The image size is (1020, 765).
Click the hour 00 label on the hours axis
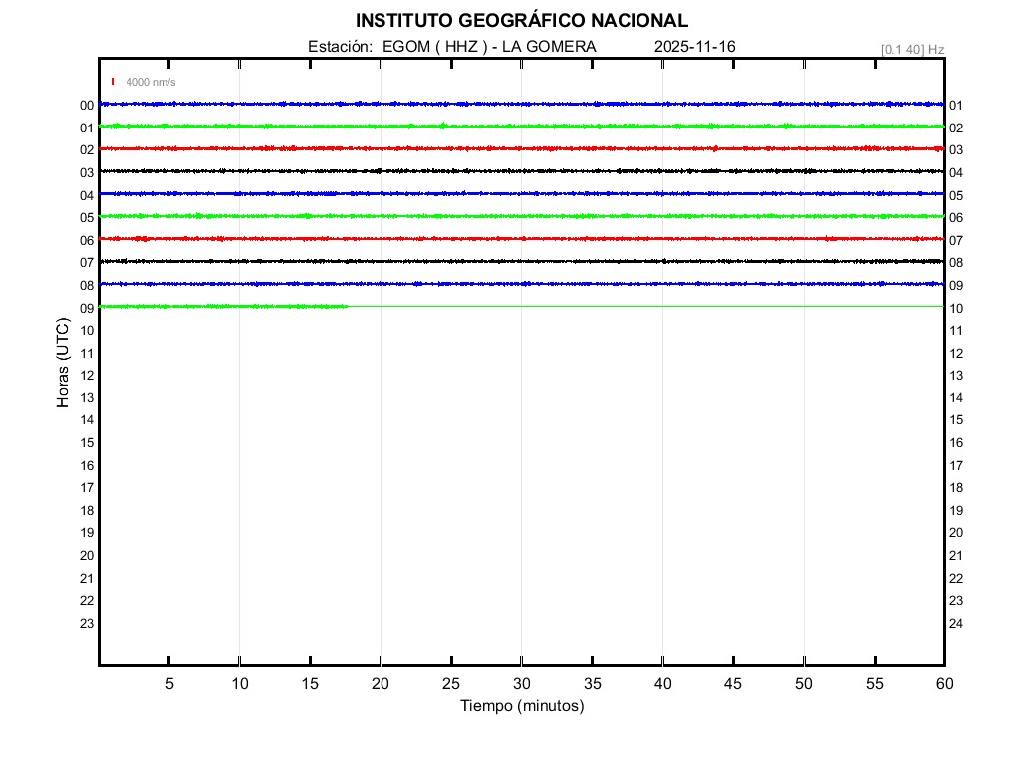[87, 105]
